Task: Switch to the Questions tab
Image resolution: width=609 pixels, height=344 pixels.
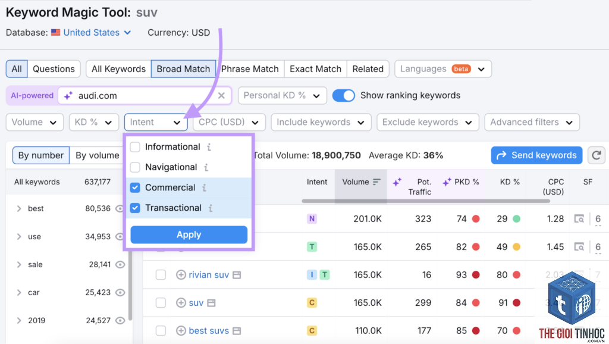Action: [54, 69]
